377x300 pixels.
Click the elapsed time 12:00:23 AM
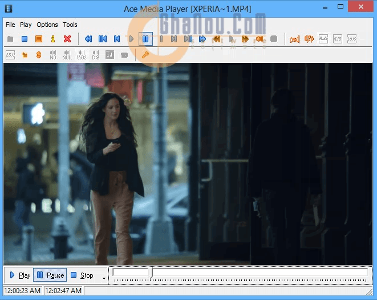(22, 291)
